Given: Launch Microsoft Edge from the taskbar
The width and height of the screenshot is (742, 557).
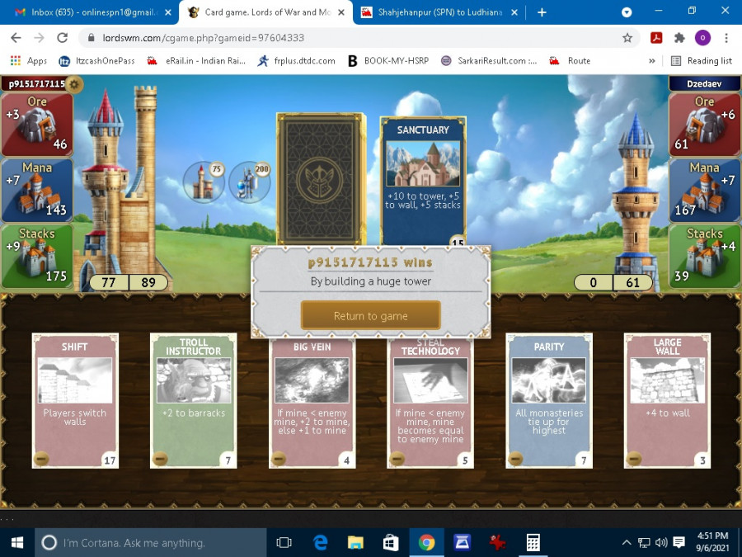Looking at the screenshot, I should pyautogui.click(x=321, y=543).
